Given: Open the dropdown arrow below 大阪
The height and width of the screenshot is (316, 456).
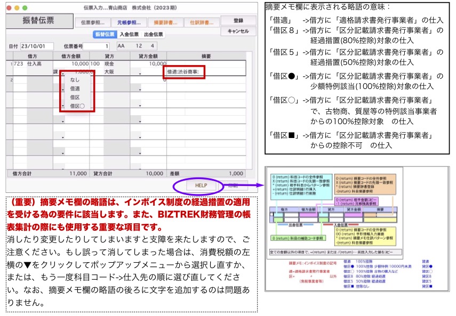Looking at the screenshot, I should pos(140,74).
